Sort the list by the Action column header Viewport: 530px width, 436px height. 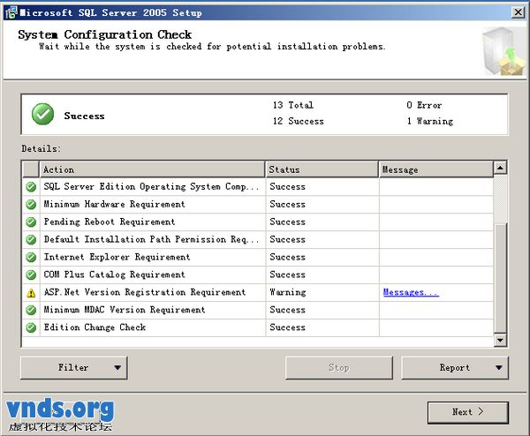(152, 169)
